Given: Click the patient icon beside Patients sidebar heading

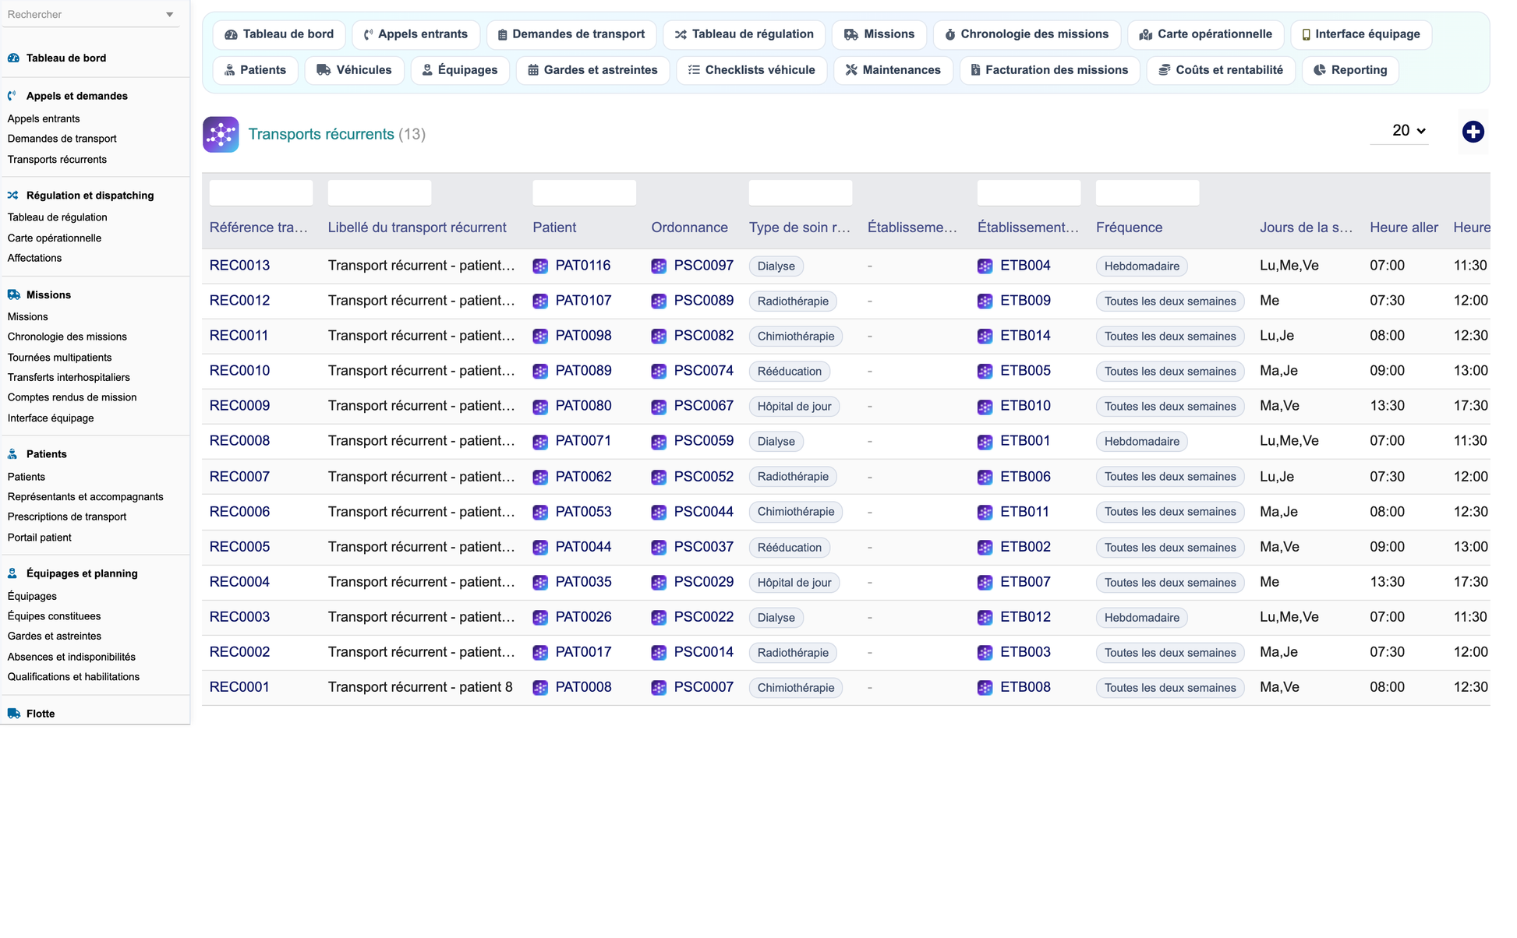Looking at the screenshot, I should (x=12, y=454).
